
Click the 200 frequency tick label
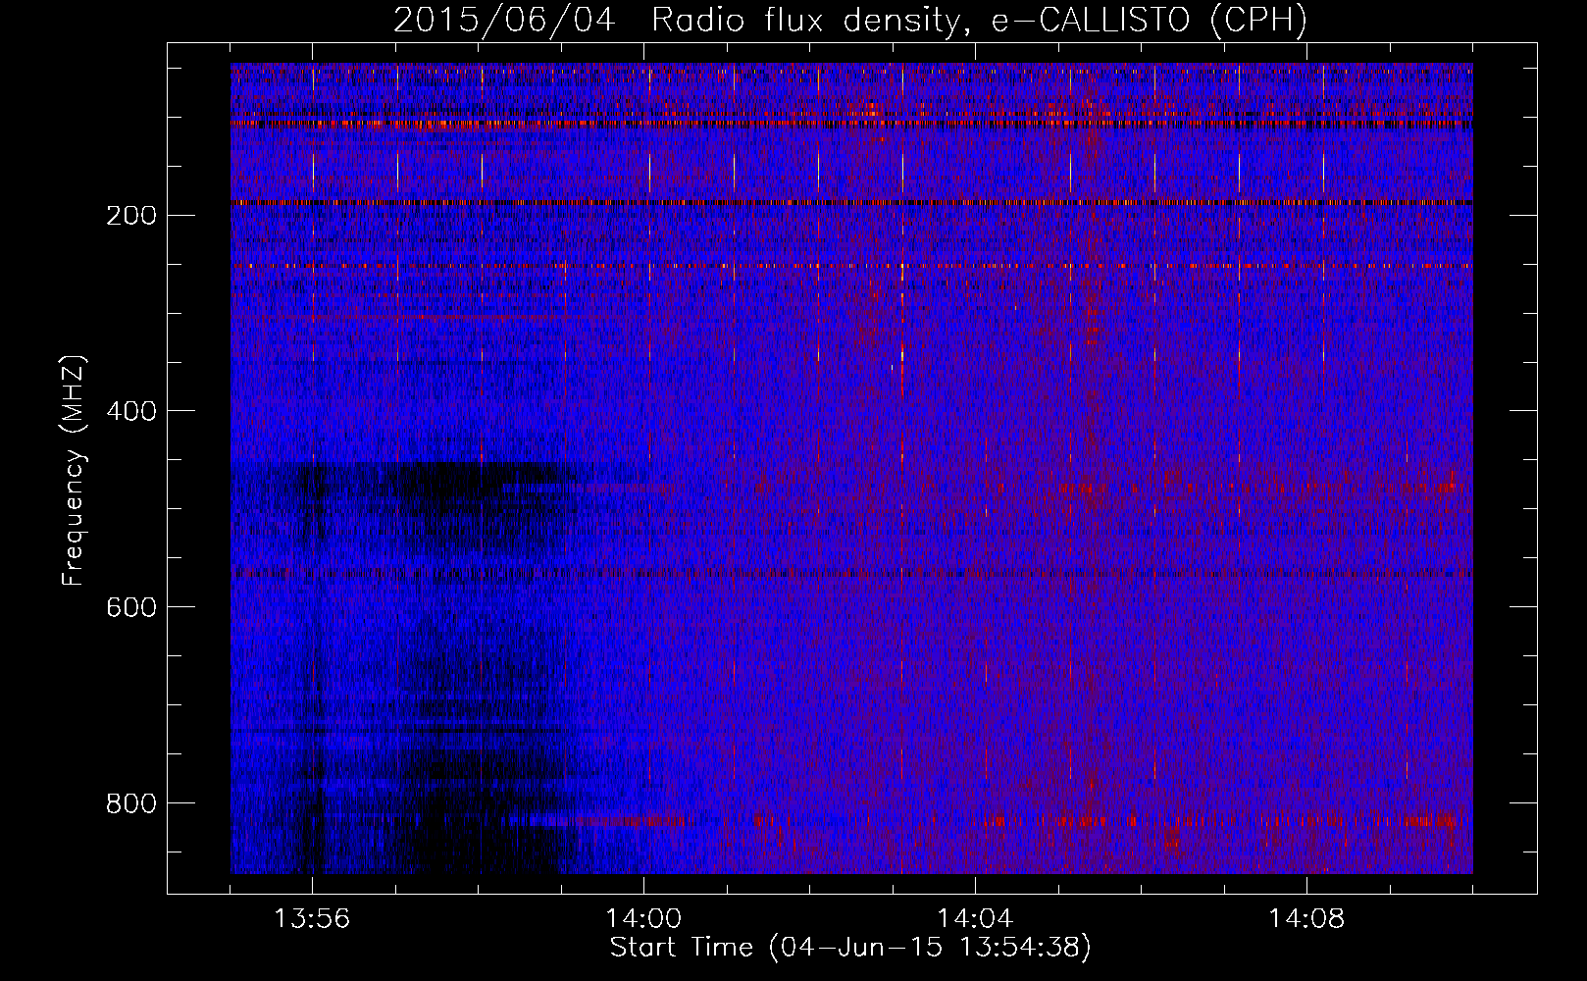(131, 215)
